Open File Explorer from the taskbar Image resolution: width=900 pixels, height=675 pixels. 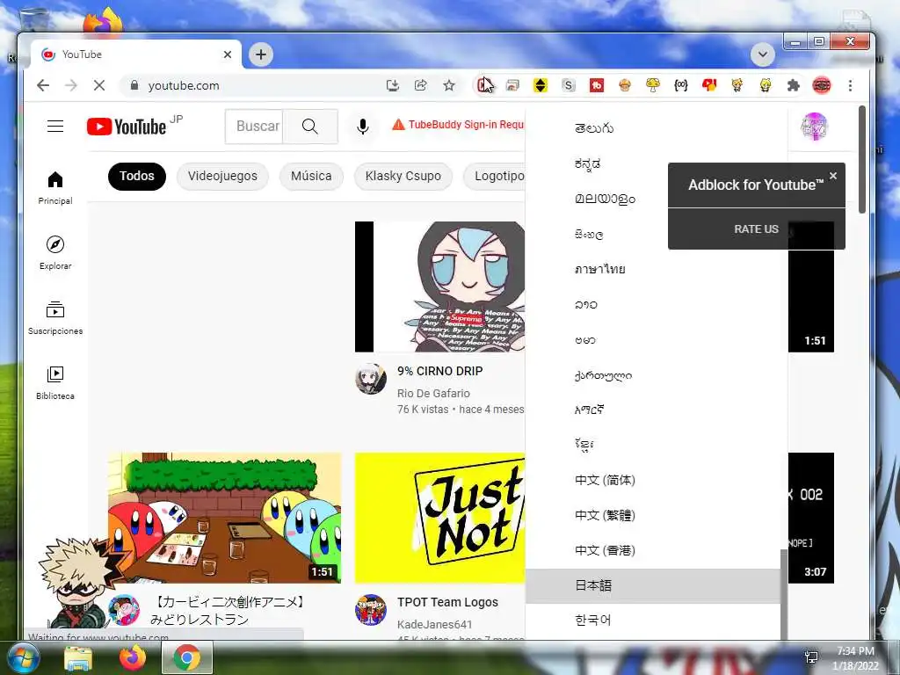click(x=78, y=658)
